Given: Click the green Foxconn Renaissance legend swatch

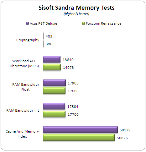Looking at the screenshot, I should [83, 23].
